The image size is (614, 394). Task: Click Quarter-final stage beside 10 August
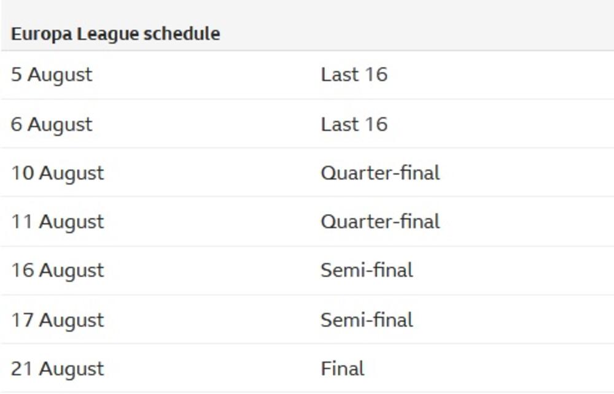tap(380, 173)
